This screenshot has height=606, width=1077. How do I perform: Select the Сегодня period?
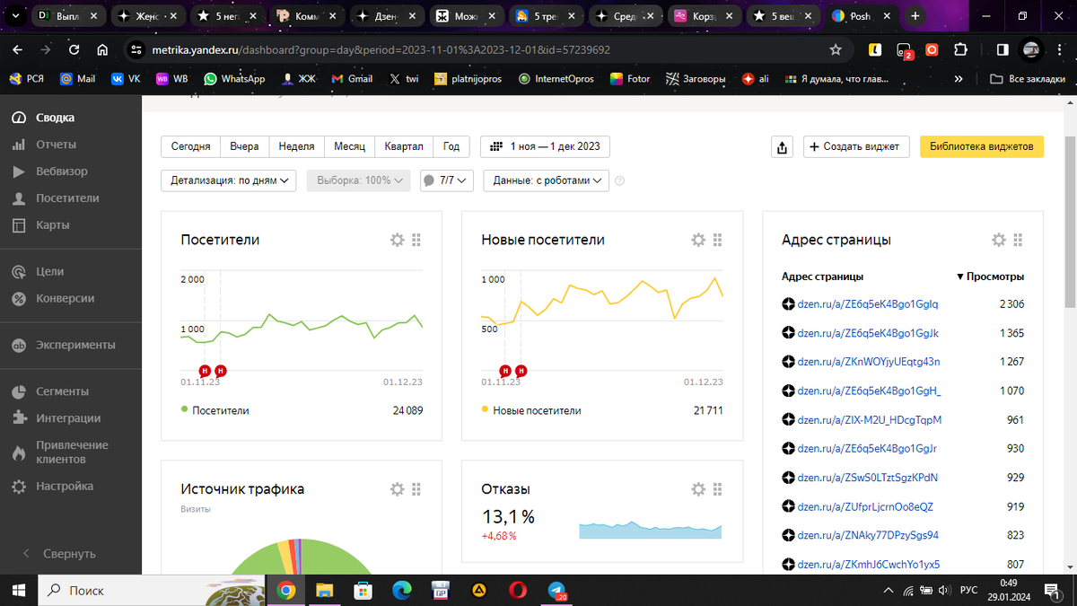[191, 146]
